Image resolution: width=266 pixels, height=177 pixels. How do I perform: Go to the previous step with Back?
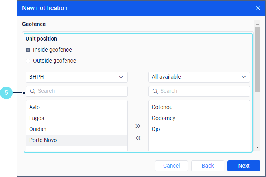207,166
